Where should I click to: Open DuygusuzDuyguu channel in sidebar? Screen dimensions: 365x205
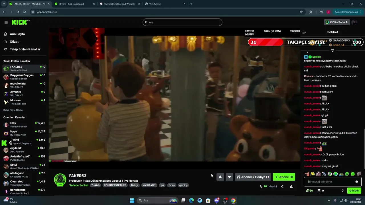coord(24,77)
